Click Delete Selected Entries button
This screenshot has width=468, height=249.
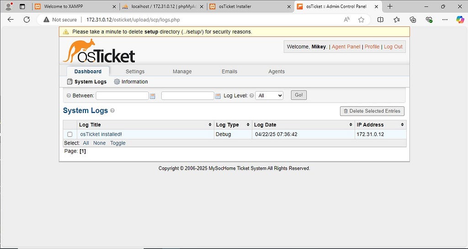[372, 111]
